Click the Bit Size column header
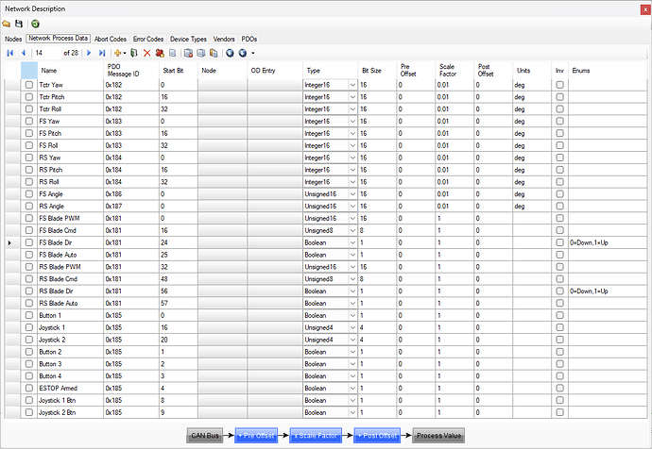The width and height of the screenshot is (652, 449). pyautogui.click(x=377, y=71)
